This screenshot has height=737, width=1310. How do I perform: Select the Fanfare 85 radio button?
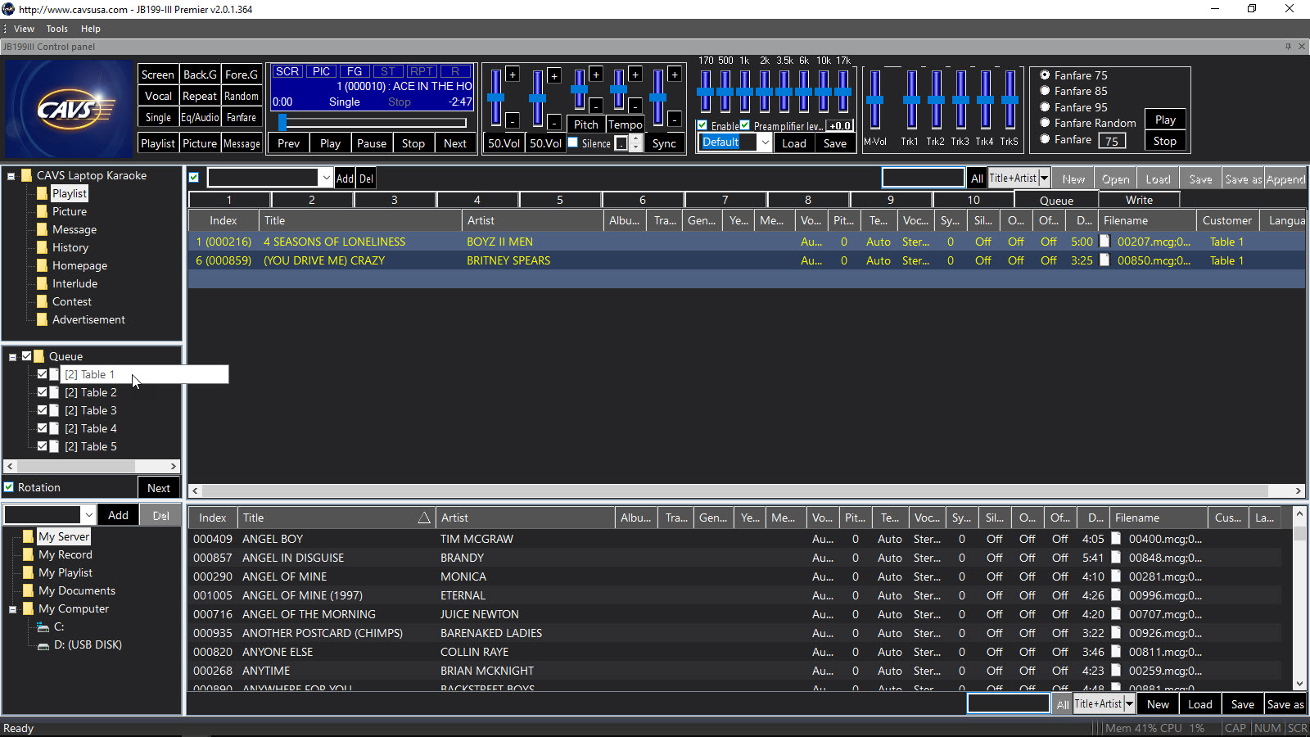click(1045, 91)
